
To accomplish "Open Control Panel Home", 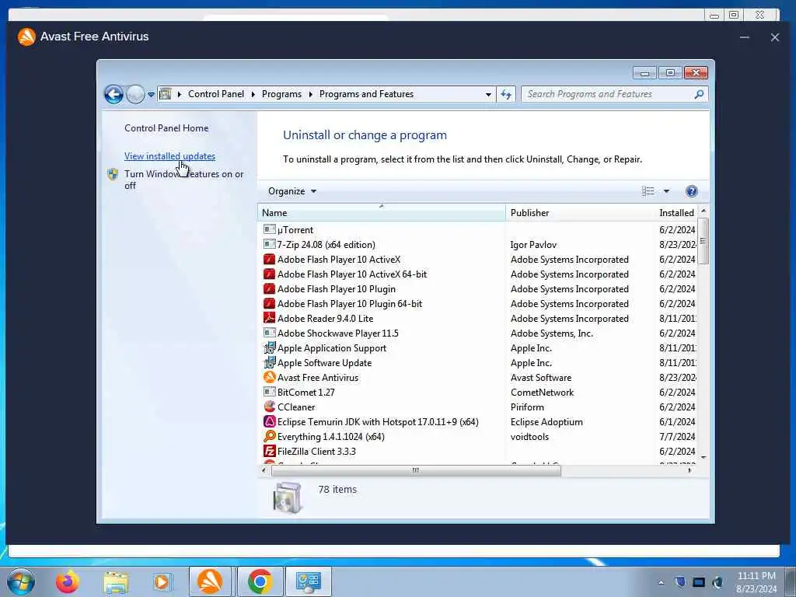I will [x=166, y=128].
